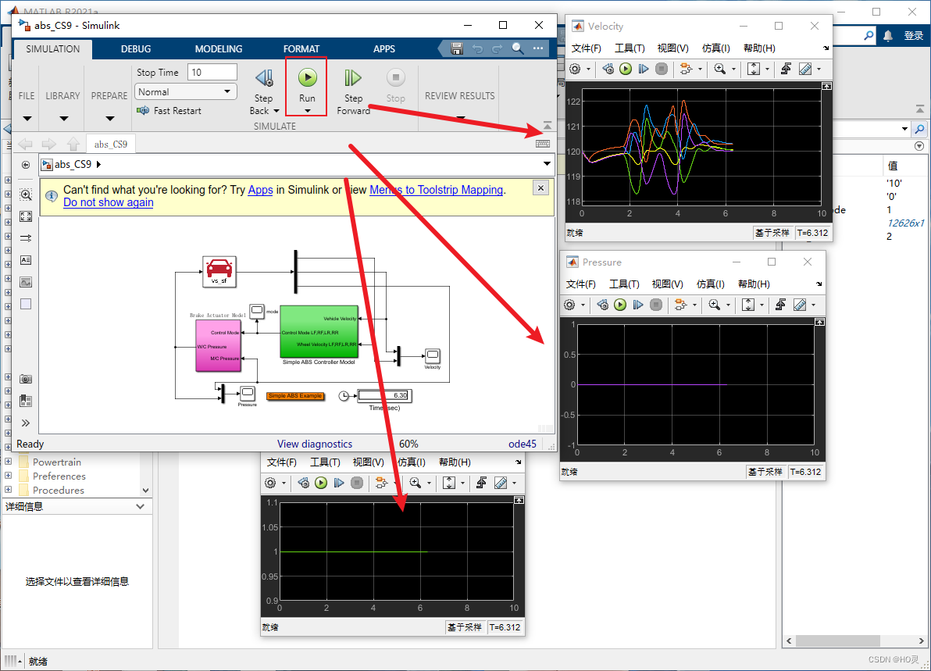Viewport: 931px width, 671px height.
Task: Click the Apps link in notification banner
Action: (260, 189)
